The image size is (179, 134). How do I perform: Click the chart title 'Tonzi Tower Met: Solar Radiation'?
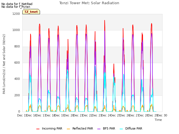(89, 3)
